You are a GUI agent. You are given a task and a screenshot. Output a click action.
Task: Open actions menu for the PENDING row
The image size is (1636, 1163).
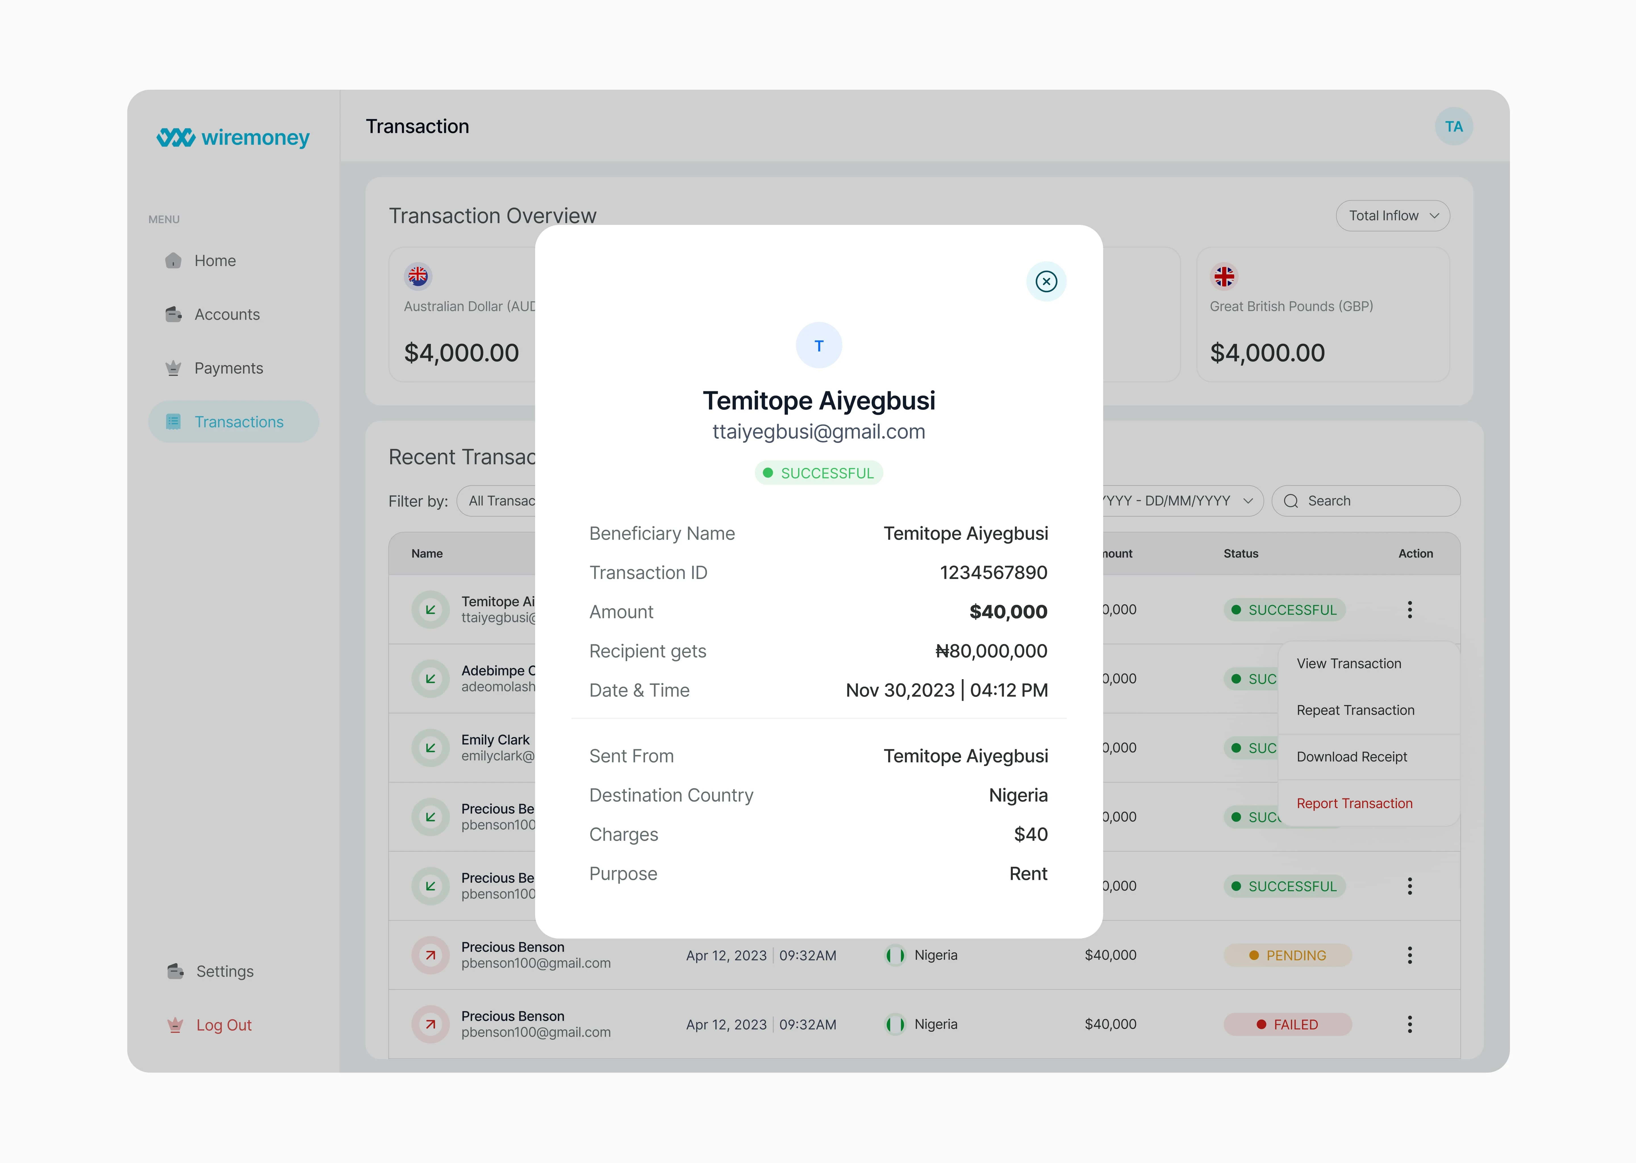pyautogui.click(x=1410, y=955)
